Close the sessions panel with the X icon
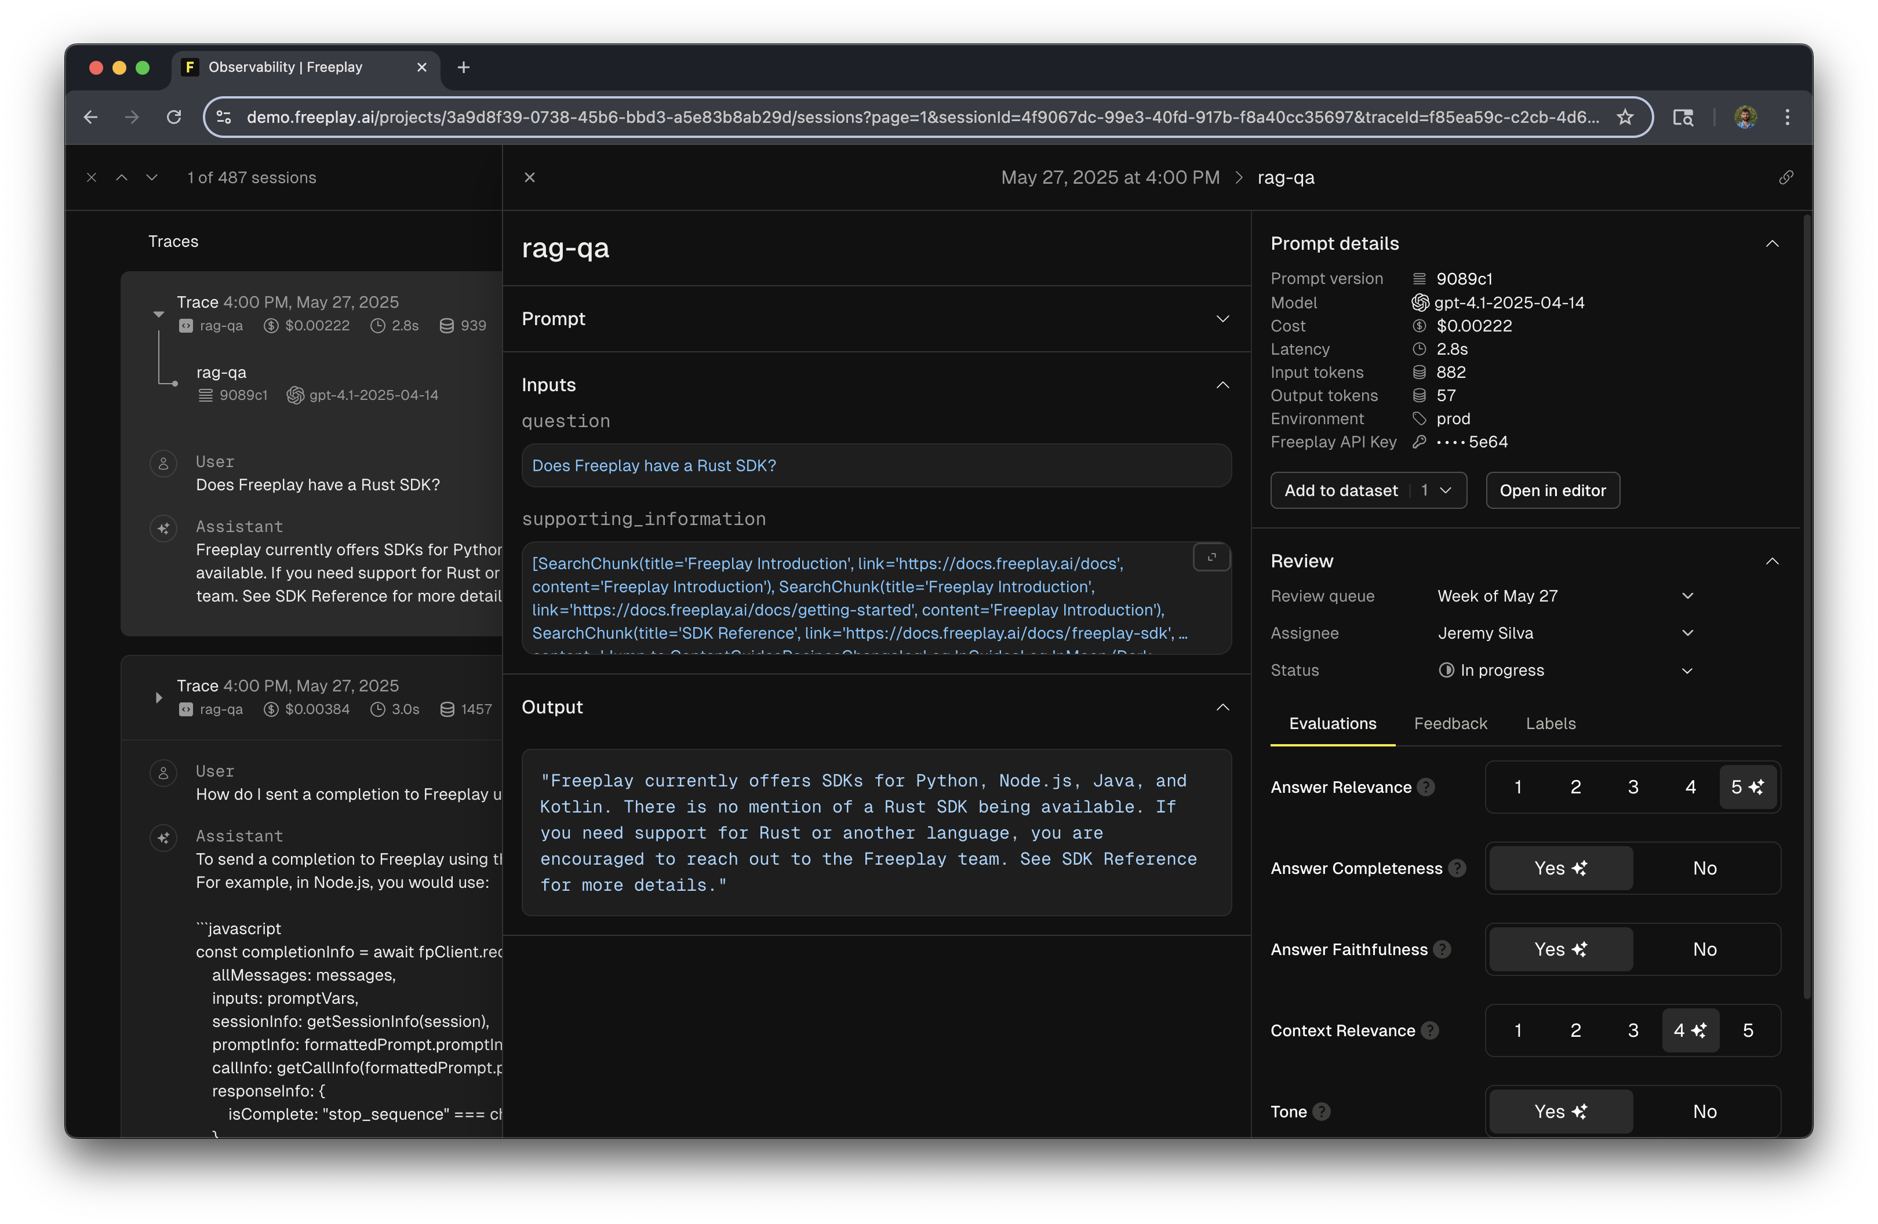Screen dimensions: 1878x1224 92,177
